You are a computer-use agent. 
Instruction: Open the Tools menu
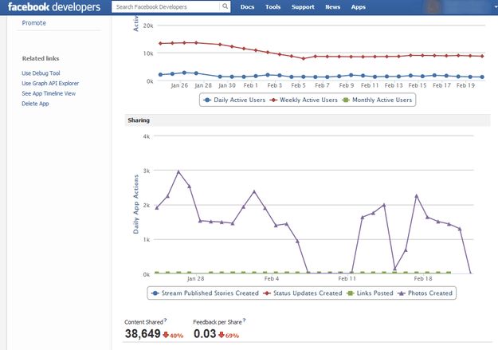(x=273, y=7)
